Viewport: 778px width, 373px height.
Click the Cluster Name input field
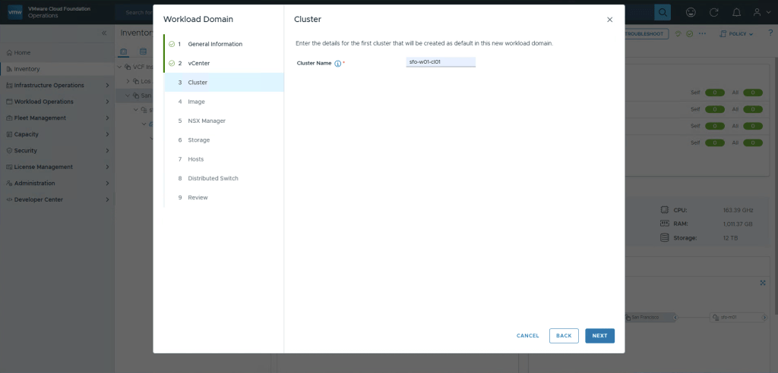tap(441, 62)
